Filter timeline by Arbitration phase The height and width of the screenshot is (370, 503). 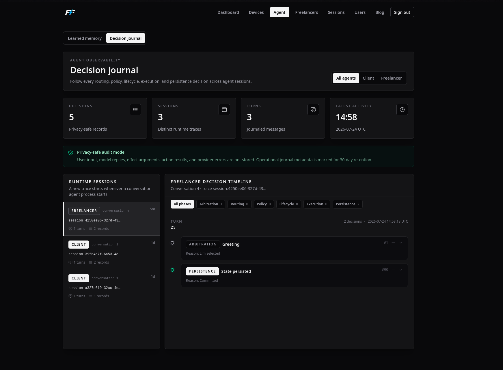[x=211, y=204]
